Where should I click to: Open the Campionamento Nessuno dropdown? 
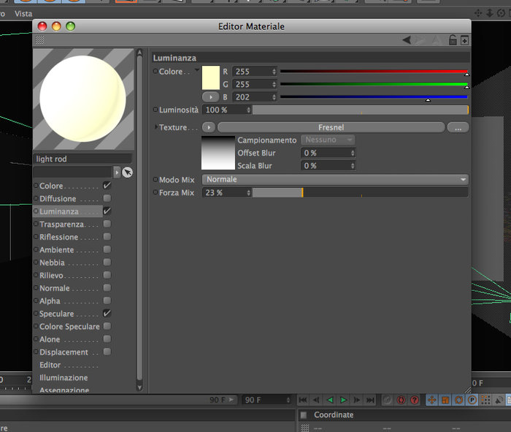tap(328, 140)
